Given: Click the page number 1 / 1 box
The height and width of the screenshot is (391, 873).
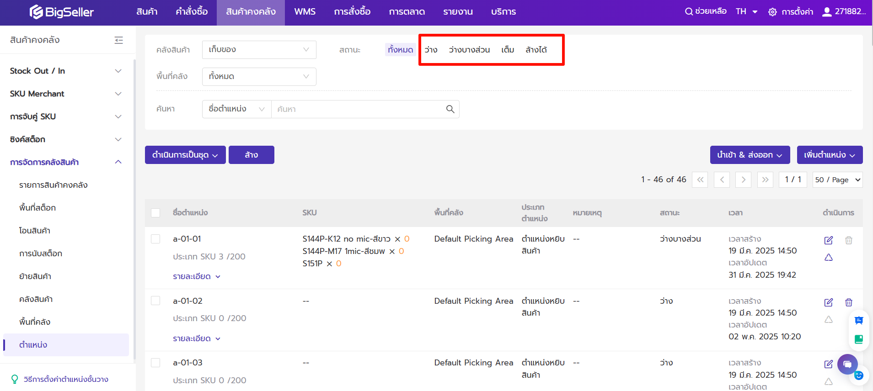Looking at the screenshot, I should [793, 180].
